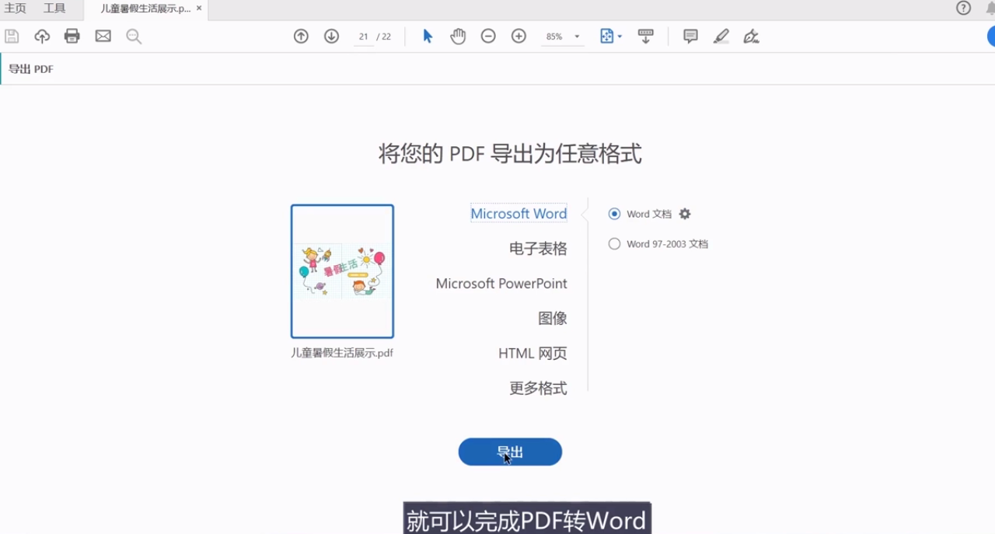Select the 儿童暑假生活展示 document tab
The image size is (995, 534).
145,9
